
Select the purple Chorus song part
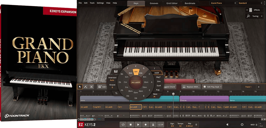[204, 99]
